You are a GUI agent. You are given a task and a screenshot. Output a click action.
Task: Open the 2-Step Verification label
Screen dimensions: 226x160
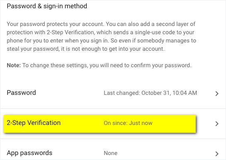point(34,123)
